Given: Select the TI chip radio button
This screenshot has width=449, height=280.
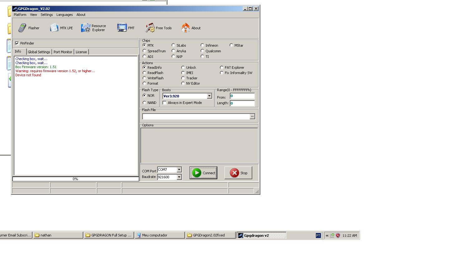Looking at the screenshot, I should (202, 57).
